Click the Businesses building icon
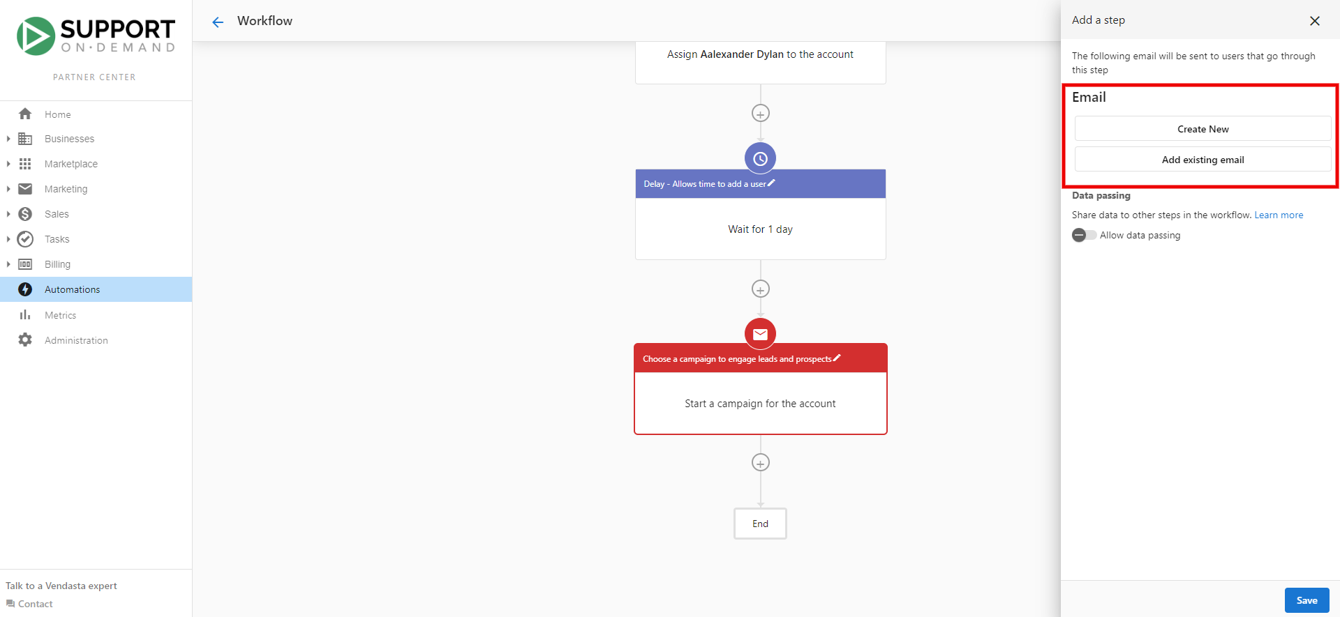 click(25, 139)
